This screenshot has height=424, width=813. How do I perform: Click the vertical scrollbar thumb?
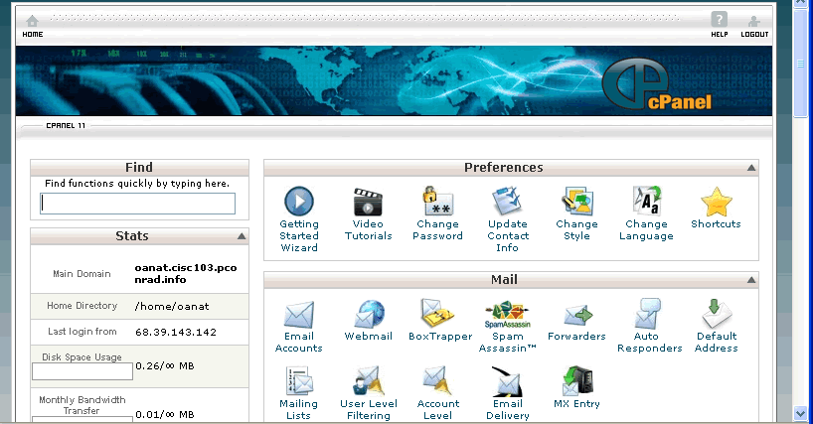click(x=800, y=63)
